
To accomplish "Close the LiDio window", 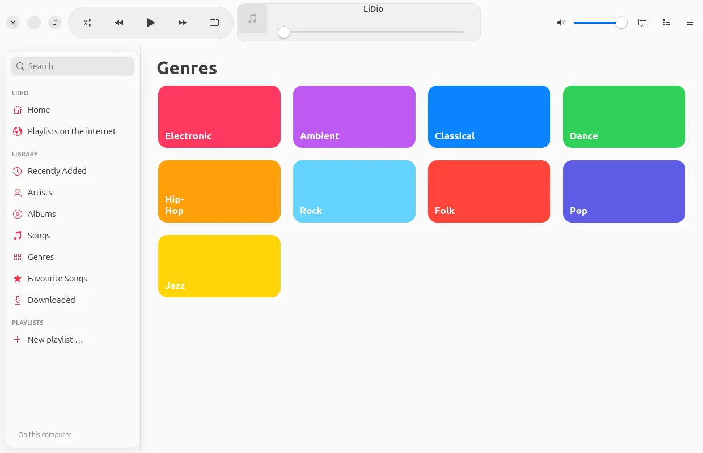I will point(13,23).
